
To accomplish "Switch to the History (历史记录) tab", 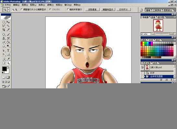I will tap(147, 63).
